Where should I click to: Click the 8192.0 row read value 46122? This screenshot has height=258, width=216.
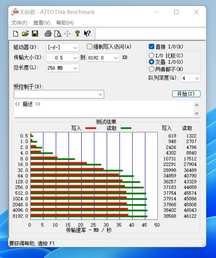click(x=190, y=216)
